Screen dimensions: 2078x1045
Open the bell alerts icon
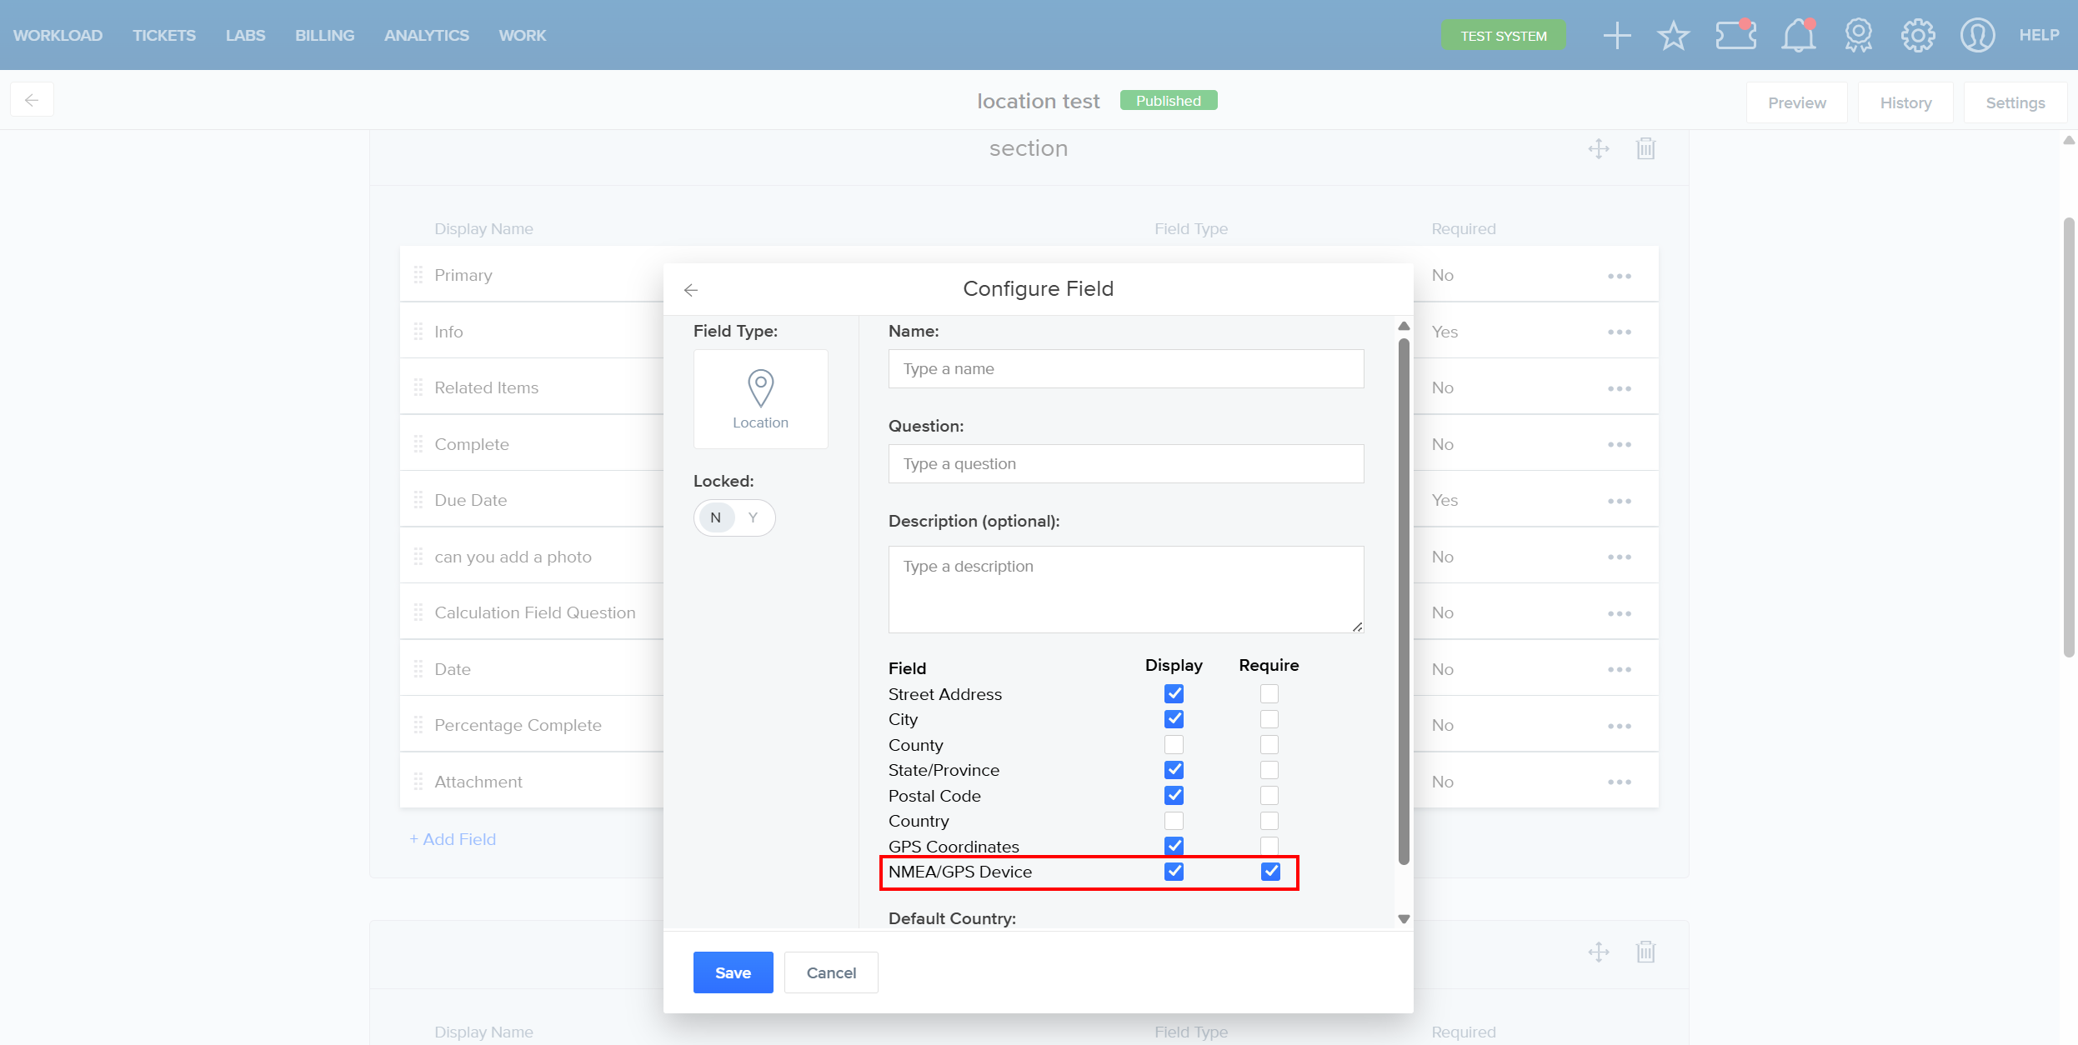(1798, 36)
